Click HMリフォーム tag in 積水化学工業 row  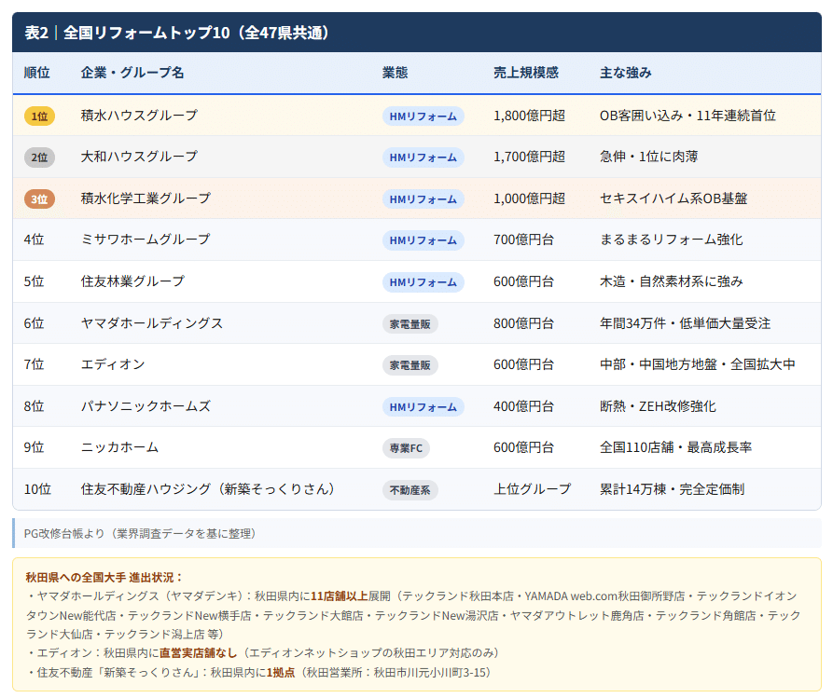click(x=423, y=199)
